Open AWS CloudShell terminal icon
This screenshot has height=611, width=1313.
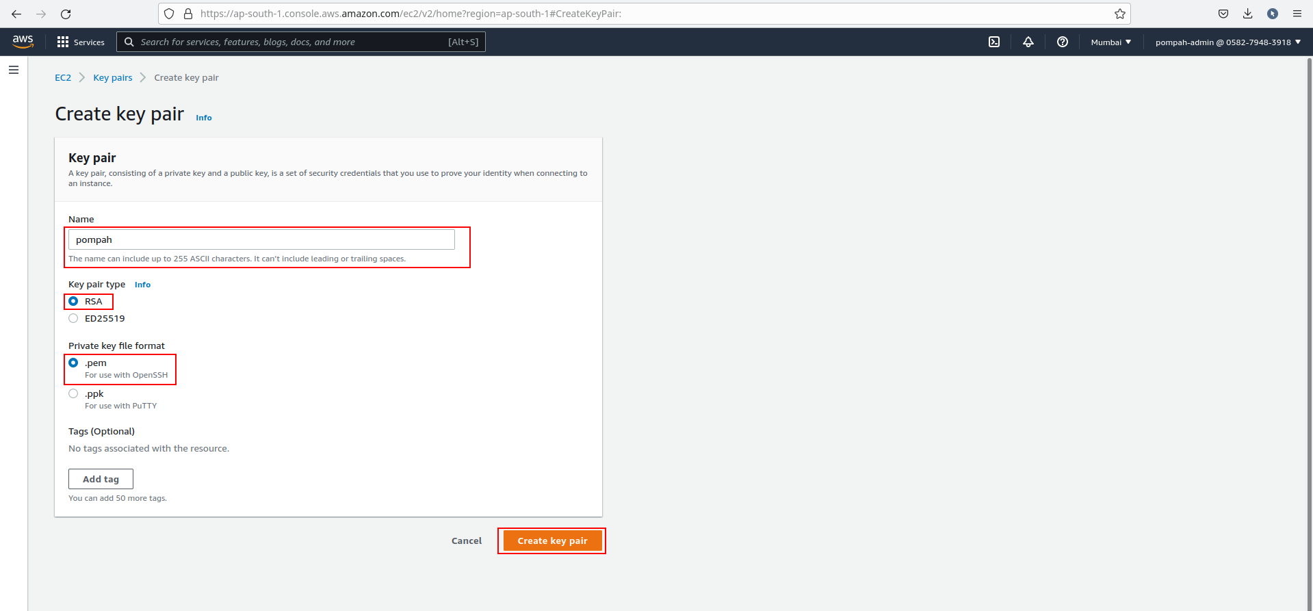[x=994, y=42]
